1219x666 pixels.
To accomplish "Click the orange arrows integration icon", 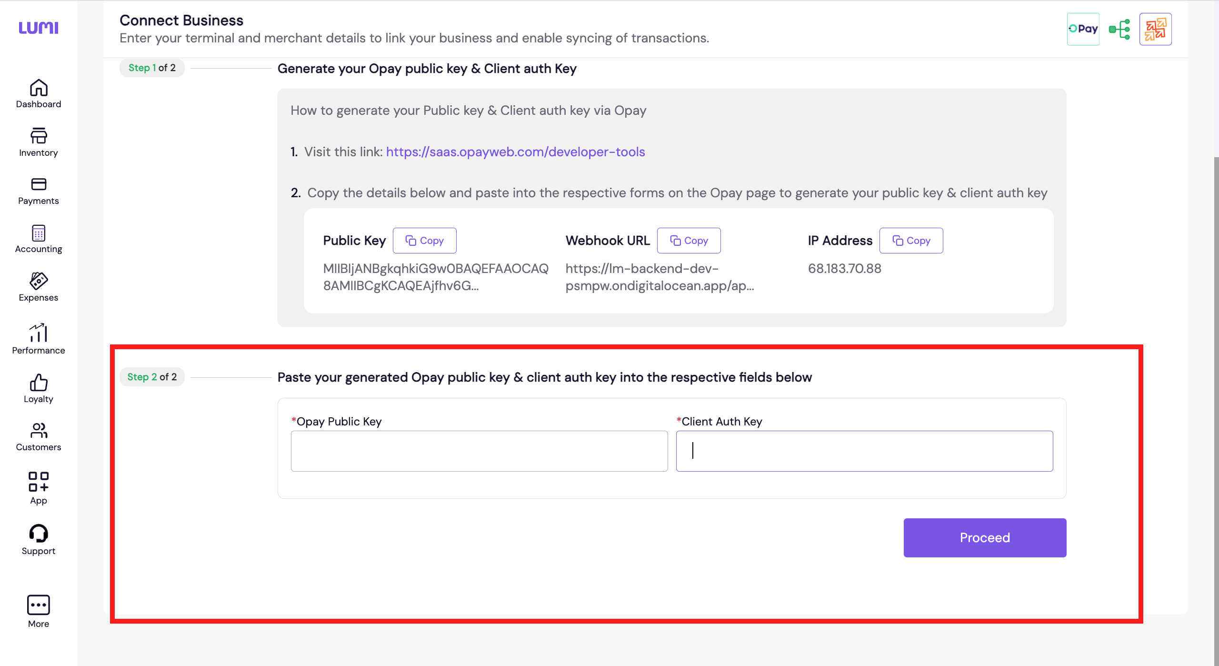I will click(1155, 29).
